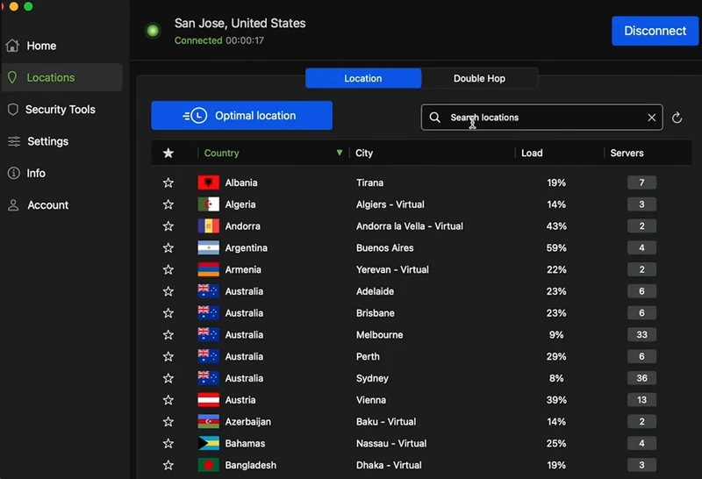Image resolution: width=702 pixels, height=479 pixels.
Task: Favorite the Australia Adelaide location
Action: click(x=168, y=291)
